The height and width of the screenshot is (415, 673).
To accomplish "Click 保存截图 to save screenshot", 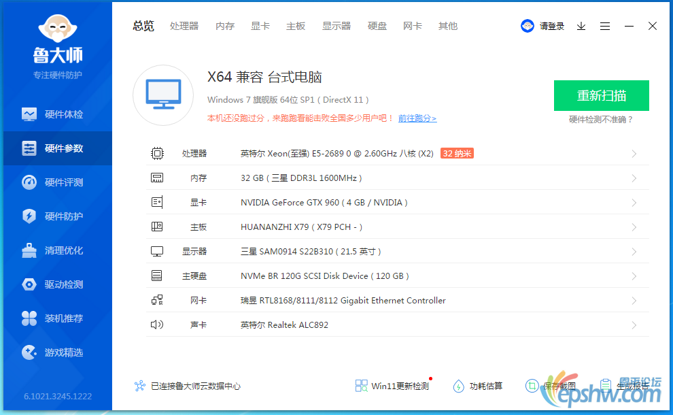I will click(x=551, y=386).
